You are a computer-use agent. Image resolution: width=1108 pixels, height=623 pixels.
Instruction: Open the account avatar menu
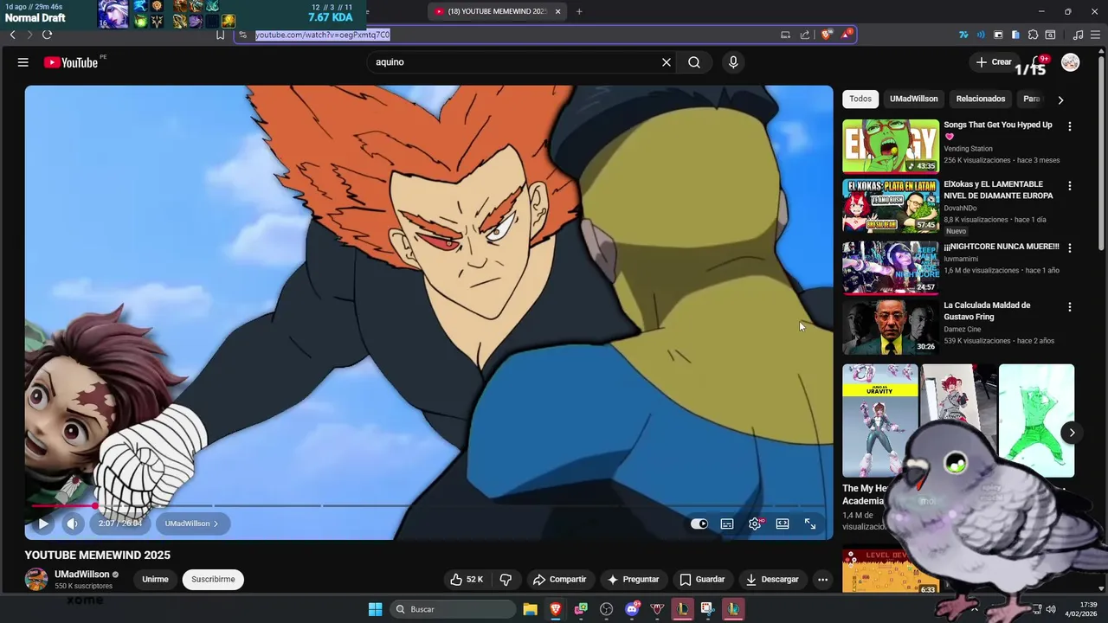click(1071, 62)
